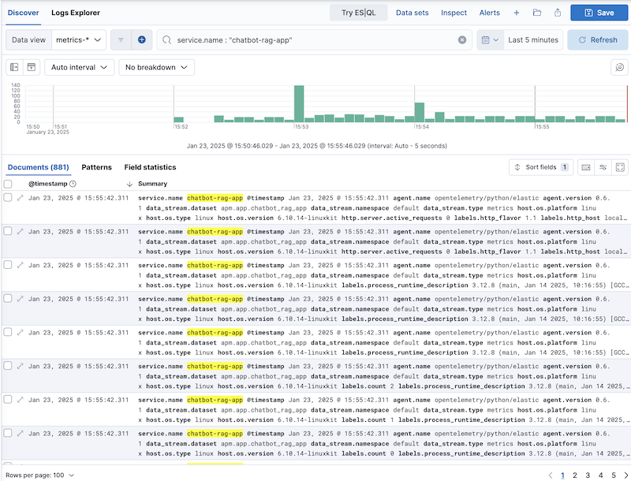Expand the Auto interval dropdown
The width and height of the screenshot is (631, 481).
pyautogui.click(x=80, y=68)
